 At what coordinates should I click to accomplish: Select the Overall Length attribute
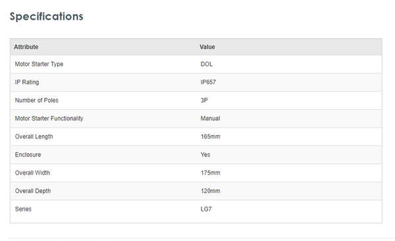tap(34, 137)
